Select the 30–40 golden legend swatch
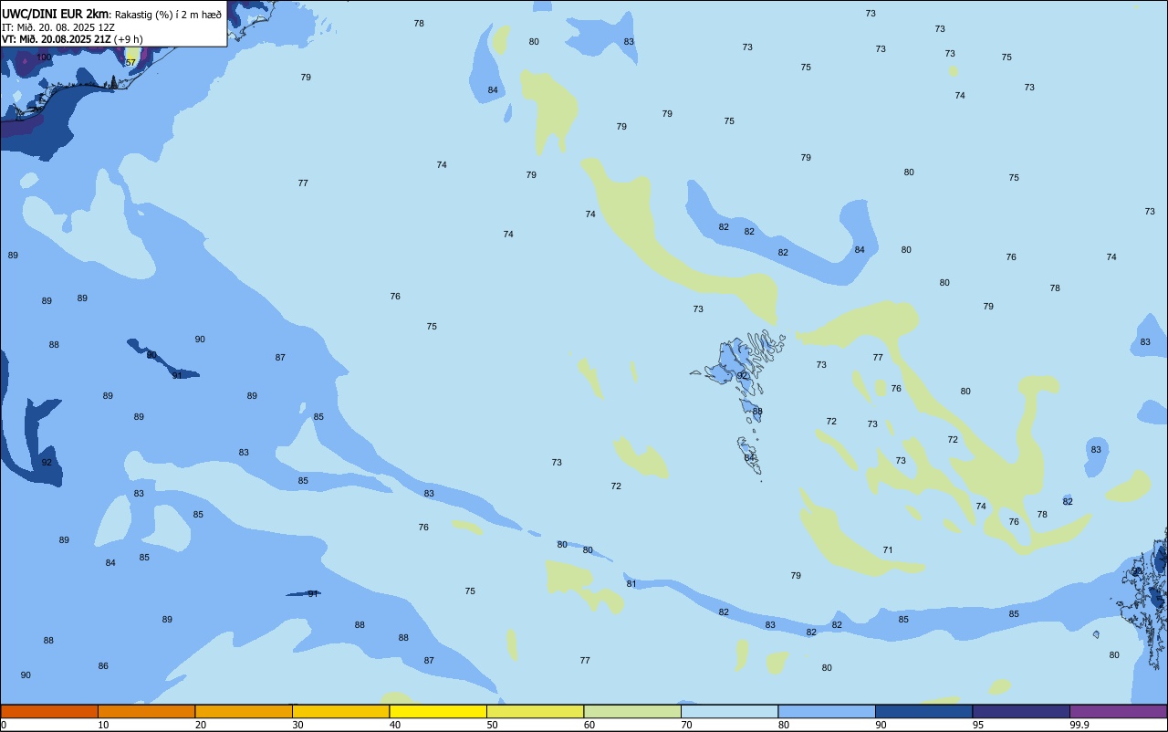 pos(340,711)
